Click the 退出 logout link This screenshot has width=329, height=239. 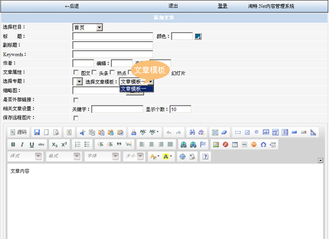(173, 6)
